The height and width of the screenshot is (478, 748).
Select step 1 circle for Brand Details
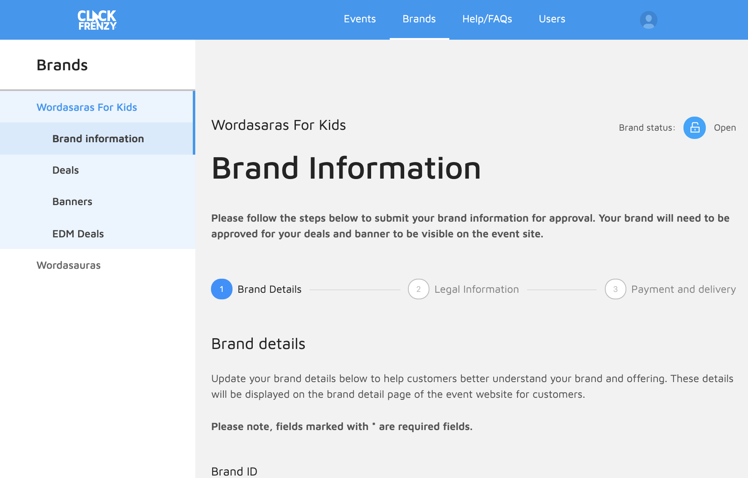pos(222,289)
